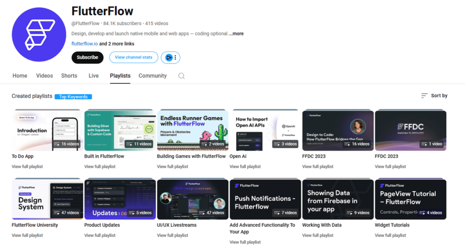Open To Do App playlist thumbnail
Screen dimensions: 465x246
coord(47,130)
